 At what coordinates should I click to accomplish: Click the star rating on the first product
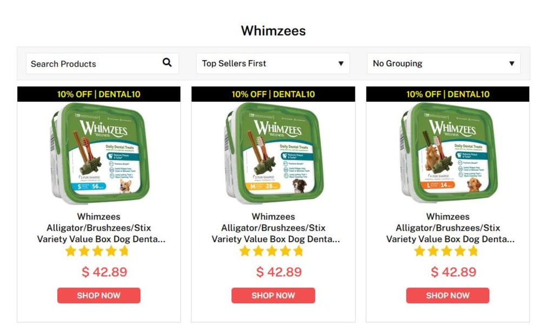pyautogui.click(x=97, y=251)
